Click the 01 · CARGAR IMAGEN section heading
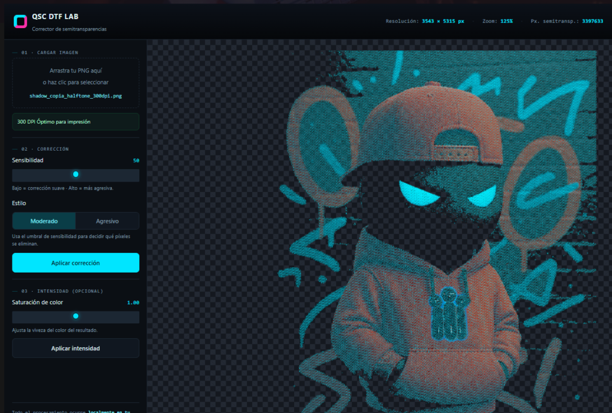This screenshot has height=413, width=612. (50, 53)
